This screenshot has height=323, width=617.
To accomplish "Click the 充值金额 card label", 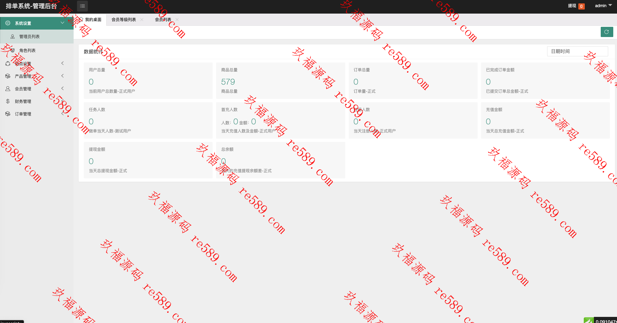I will [x=494, y=109].
